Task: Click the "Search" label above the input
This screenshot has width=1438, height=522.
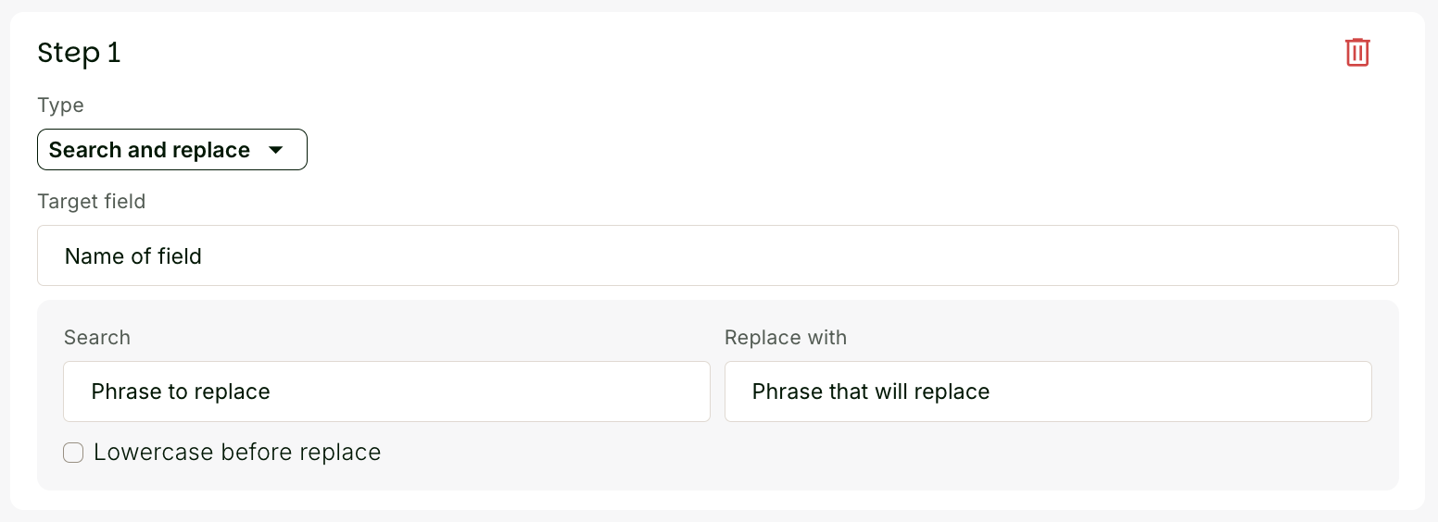Action: coord(97,338)
